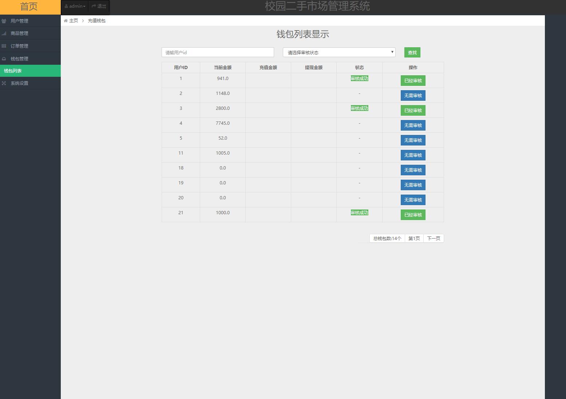Click the 第1页 pagination item
This screenshot has height=399, width=566.
(x=414, y=238)
